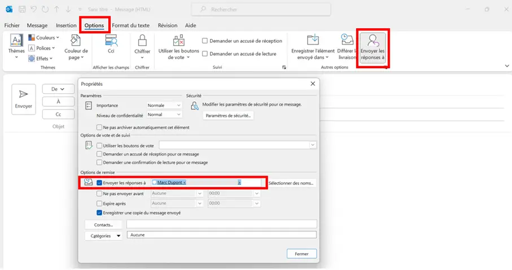The image size is (512, 270).
Task: Open Expire après date dropdown
Action: [x=199, y=203]
